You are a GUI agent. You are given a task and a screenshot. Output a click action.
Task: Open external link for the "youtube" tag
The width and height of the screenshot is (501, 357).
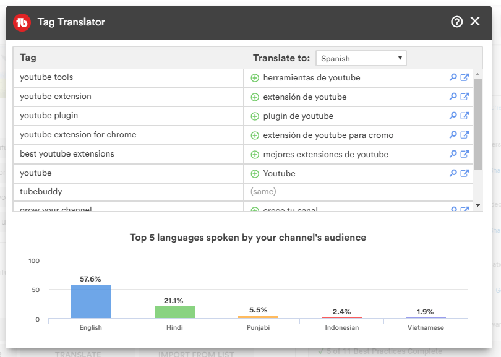click(x=465, y=173)
